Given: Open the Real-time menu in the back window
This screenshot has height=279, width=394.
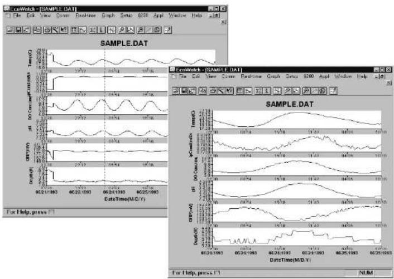Looking at the screenshot, I should coord(86,16).
